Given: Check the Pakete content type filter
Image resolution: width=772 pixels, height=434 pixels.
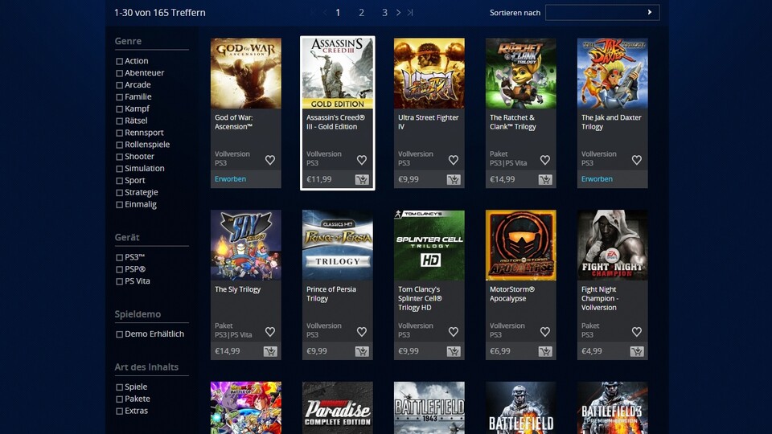Looking at the screenshot, I should click(119, 399).
